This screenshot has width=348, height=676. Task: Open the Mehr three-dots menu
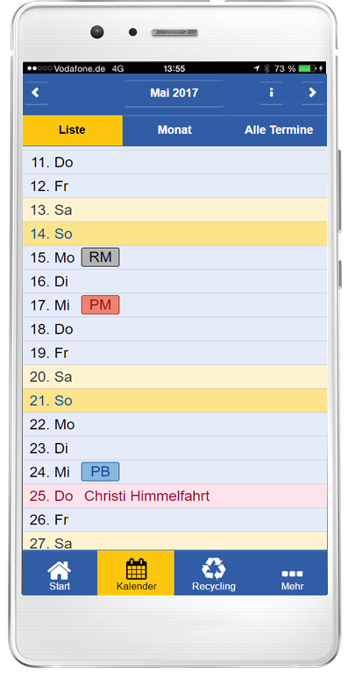292,574
